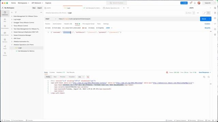Collapse the vRealize Operations (On-Prem) collection

tap(12, 45)
